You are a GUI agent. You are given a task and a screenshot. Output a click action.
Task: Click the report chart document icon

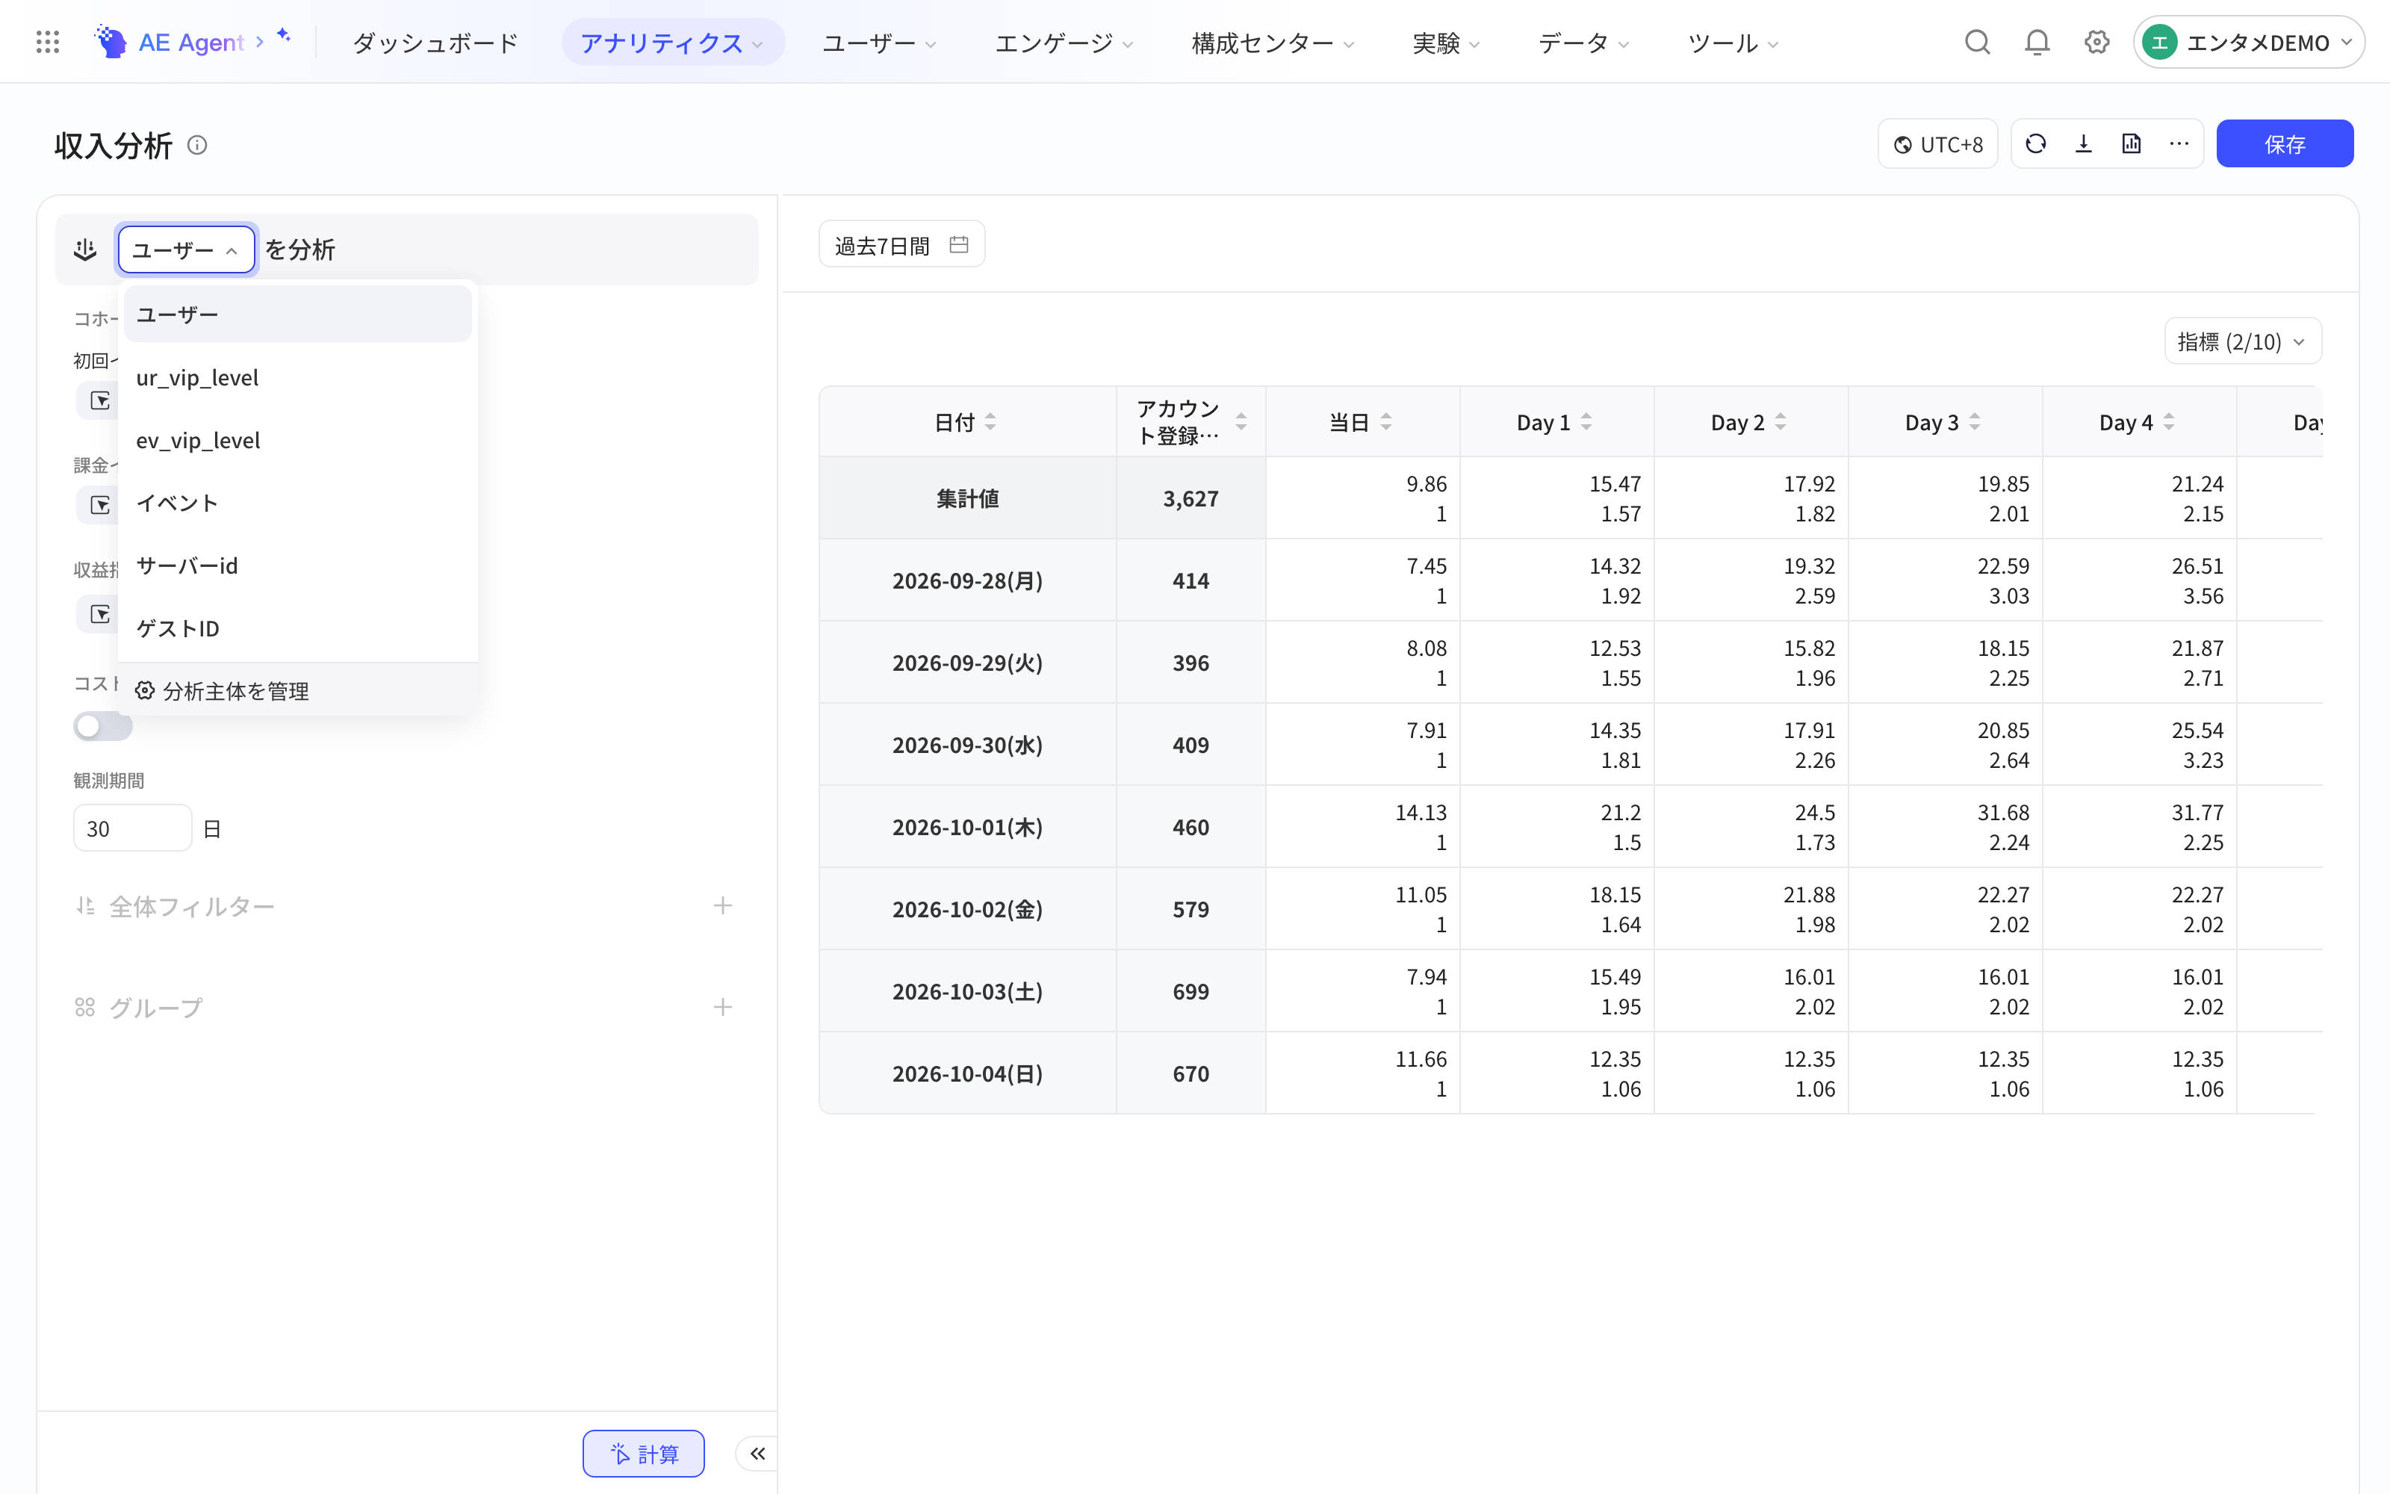coord(2132,144)
